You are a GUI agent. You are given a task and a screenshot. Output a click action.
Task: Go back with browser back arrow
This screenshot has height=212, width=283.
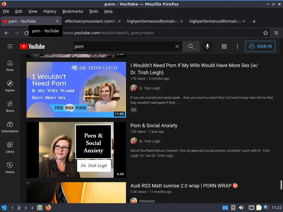7,33
